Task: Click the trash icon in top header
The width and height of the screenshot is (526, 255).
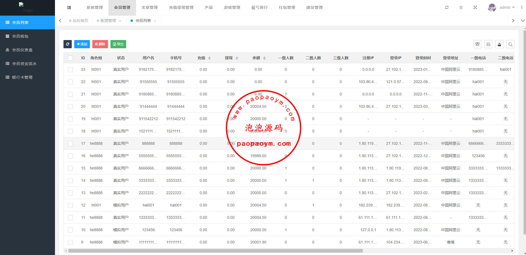Action: (461, 8)
